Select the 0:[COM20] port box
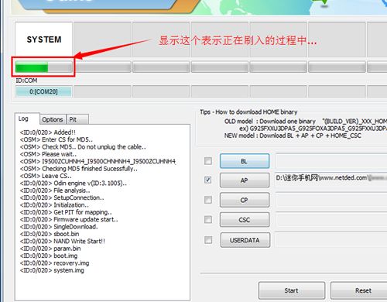This screenshot has width=387, height=302. pos(43,91)
